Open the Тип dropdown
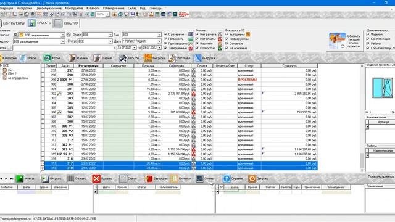The height and width of the screenshot is (222, 395). click(x=159, y=35)
